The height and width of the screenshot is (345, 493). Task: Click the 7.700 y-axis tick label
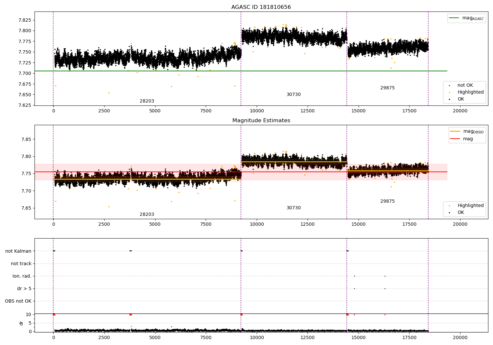25,73
